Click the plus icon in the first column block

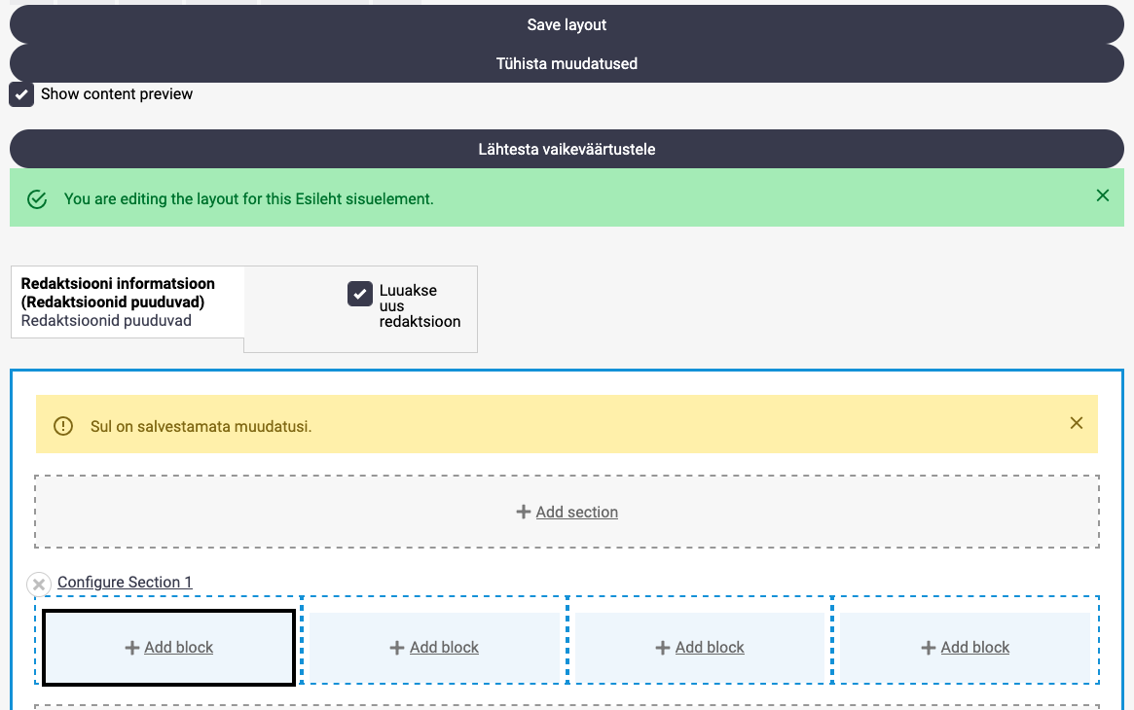132,648
